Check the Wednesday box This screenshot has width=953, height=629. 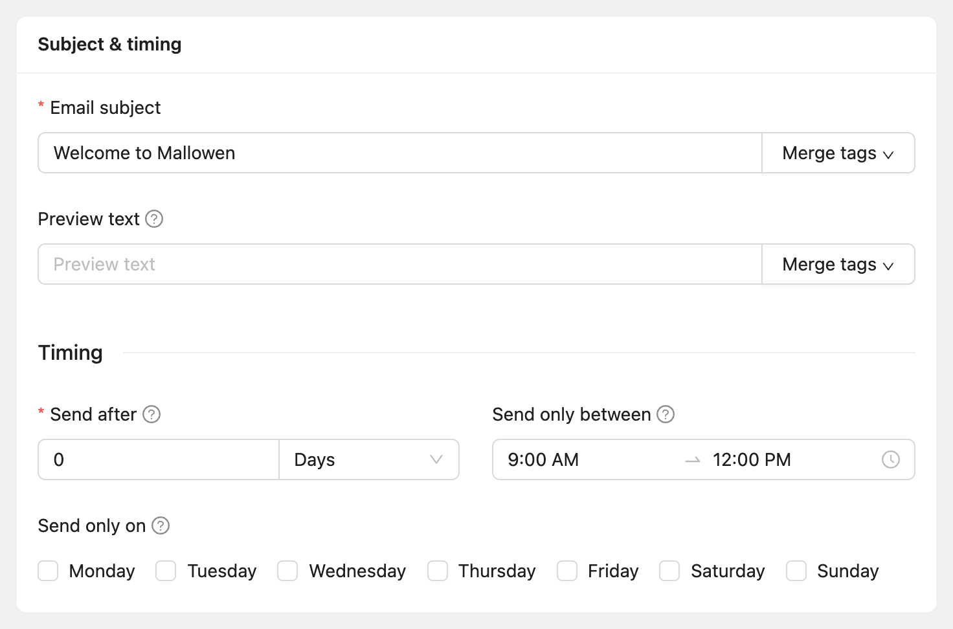click(287, 571)
